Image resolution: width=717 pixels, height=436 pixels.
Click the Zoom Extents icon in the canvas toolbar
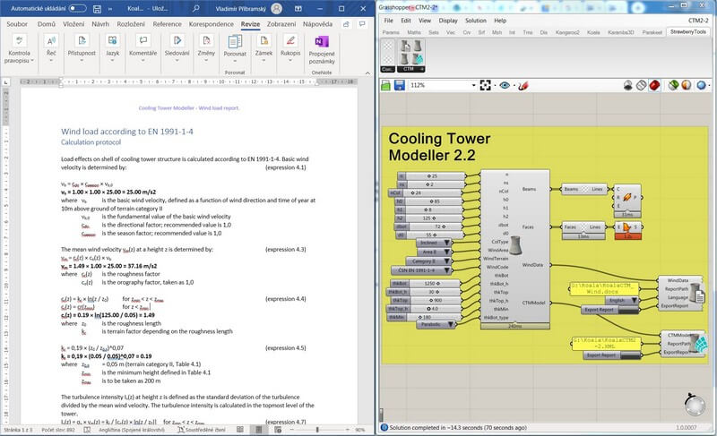click(x=485, y=86)
